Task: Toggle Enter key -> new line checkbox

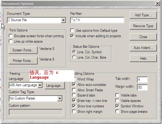Action: (74, 100)
